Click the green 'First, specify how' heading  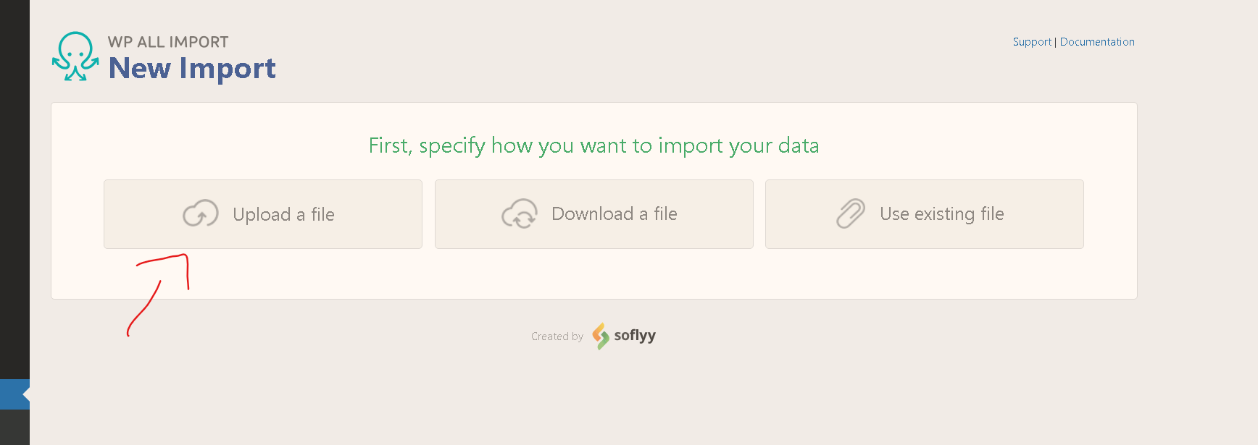594,145
